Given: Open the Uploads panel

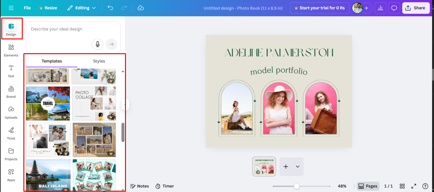Looking at the screenshot, I should [x=11, y=113].
